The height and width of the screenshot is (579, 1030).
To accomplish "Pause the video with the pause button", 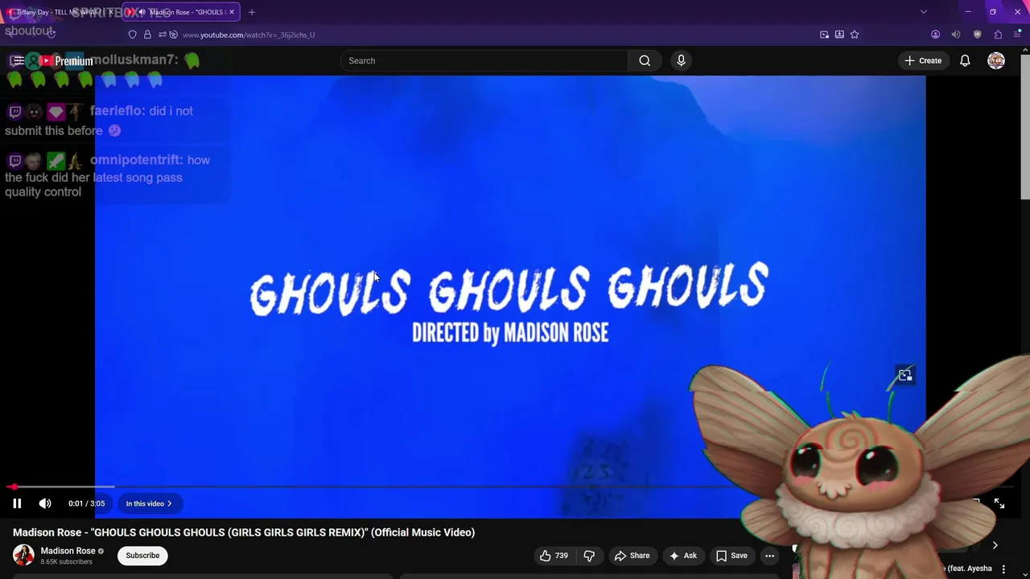I will [17, 503].
